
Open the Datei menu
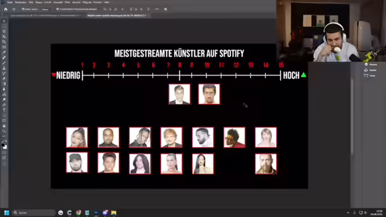coord(10,2)
